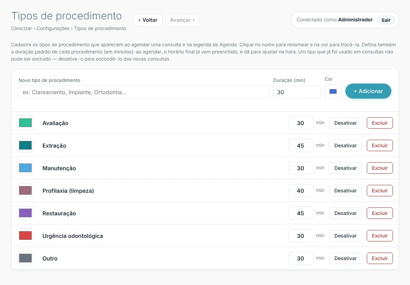This screenshot has height=285, width=410.
Task: Rename the Avaliação procedure name
Action: coord(56,123)
